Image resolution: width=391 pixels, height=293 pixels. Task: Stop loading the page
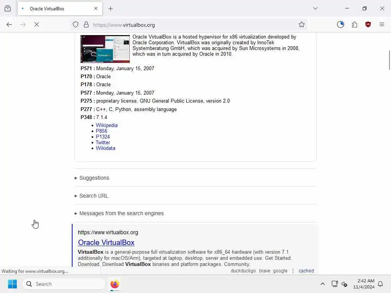point(36,24)
